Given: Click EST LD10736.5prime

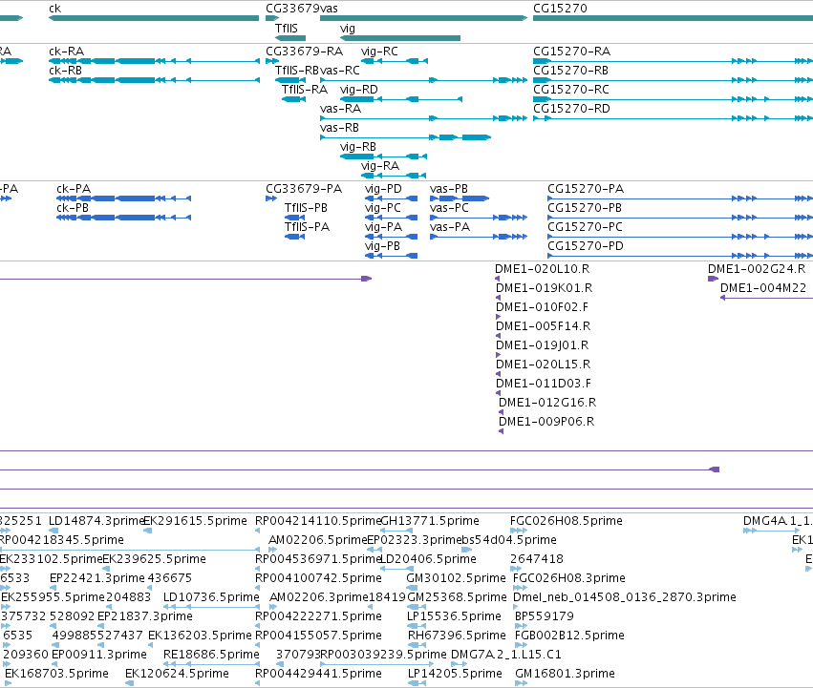Looking at the screenshot, I should pyautogui.click(x=211, y=607).
